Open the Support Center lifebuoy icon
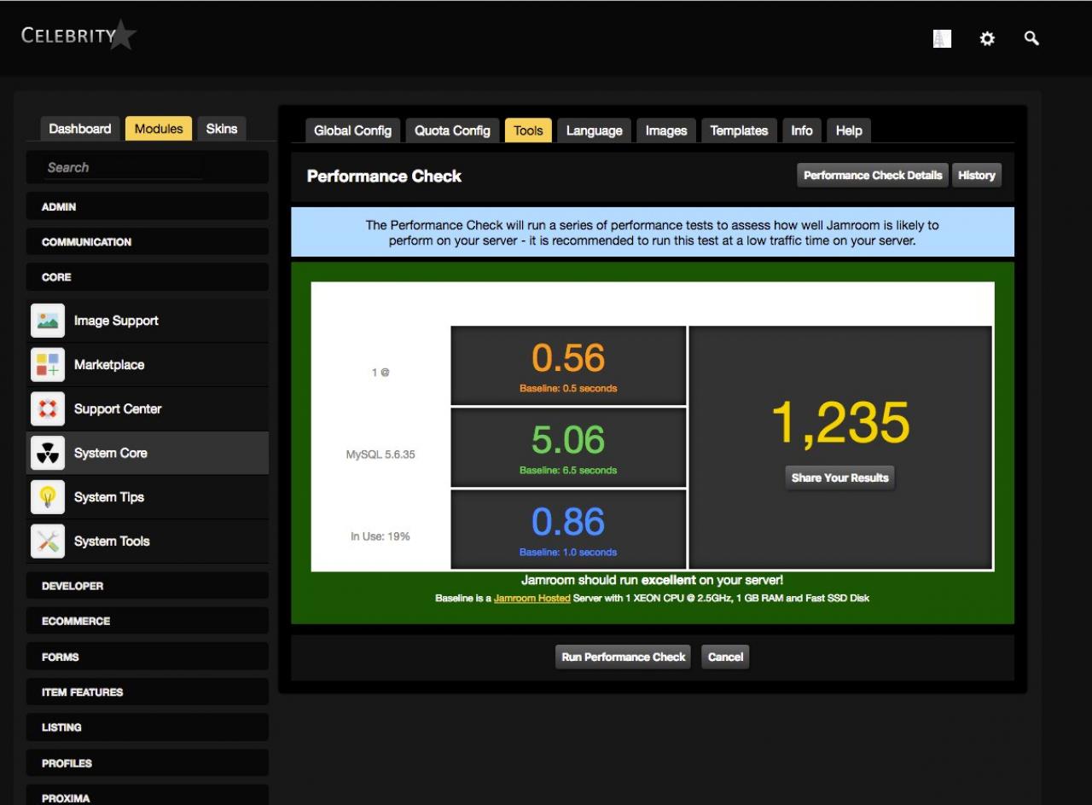Screen dimensions: 1092x805 [x=48, y=409]
